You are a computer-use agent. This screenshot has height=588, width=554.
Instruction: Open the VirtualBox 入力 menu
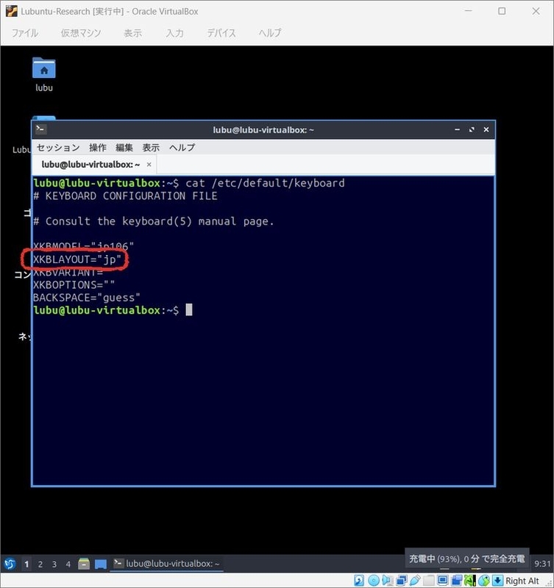click(x=175, y=33)
